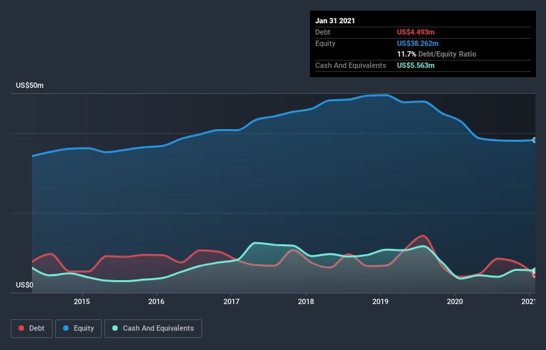Click the 2016 x-axis label

pos(156,301)
